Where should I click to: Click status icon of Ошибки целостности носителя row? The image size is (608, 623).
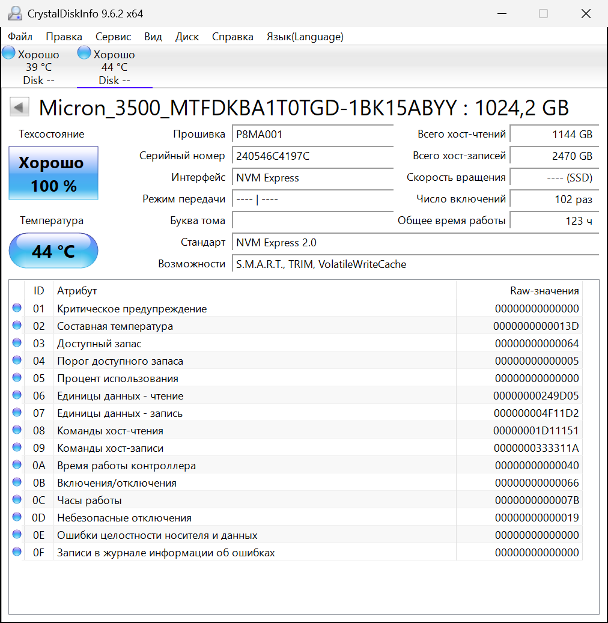point(17,535)
